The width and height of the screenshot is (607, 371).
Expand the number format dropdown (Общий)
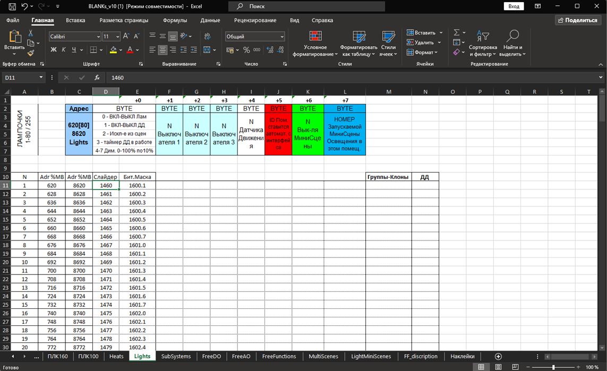(x=281, y=37)
